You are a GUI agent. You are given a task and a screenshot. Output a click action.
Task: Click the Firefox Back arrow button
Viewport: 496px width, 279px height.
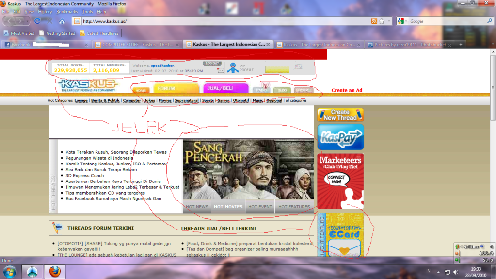click(x=9, y=21)
